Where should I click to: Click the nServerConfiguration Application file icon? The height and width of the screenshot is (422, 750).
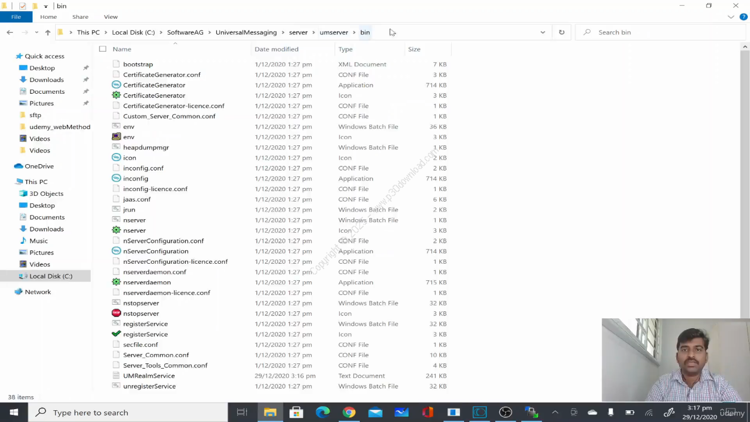[x=116, y=251]
